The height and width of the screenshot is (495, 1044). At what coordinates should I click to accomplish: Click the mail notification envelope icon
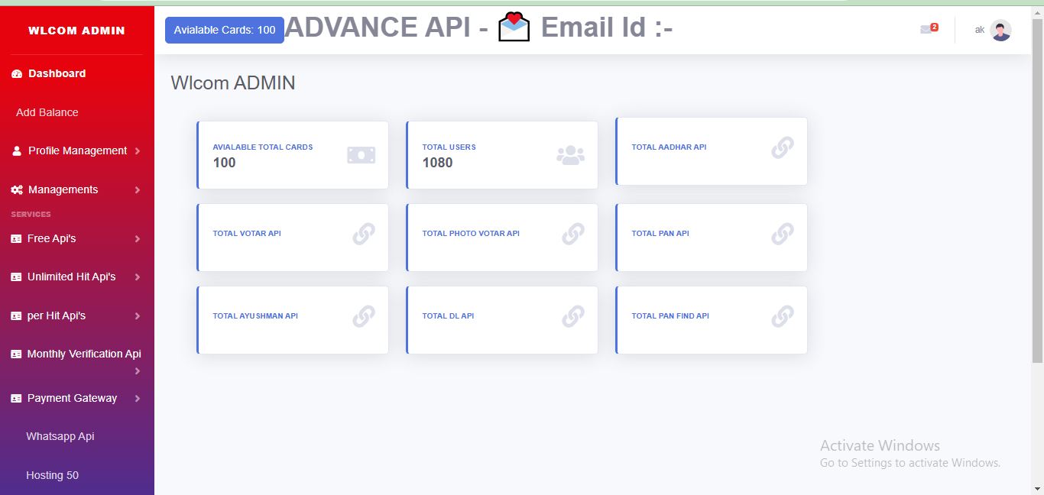pyautogui.click(x=927, y=30)
